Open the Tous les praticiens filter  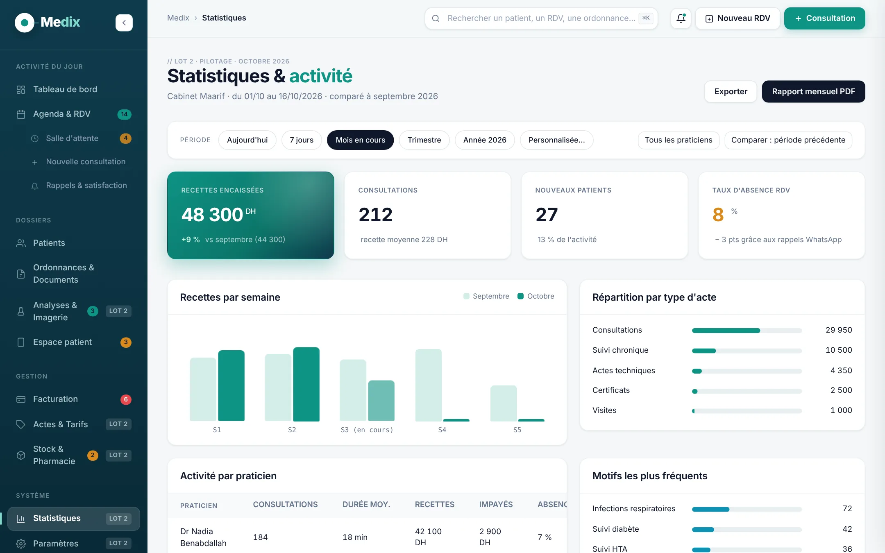click(x=678, y=140)
